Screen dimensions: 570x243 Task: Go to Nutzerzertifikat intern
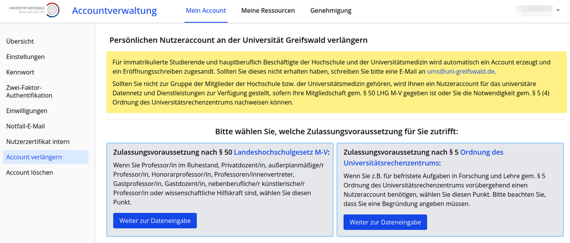pos(38,142)
